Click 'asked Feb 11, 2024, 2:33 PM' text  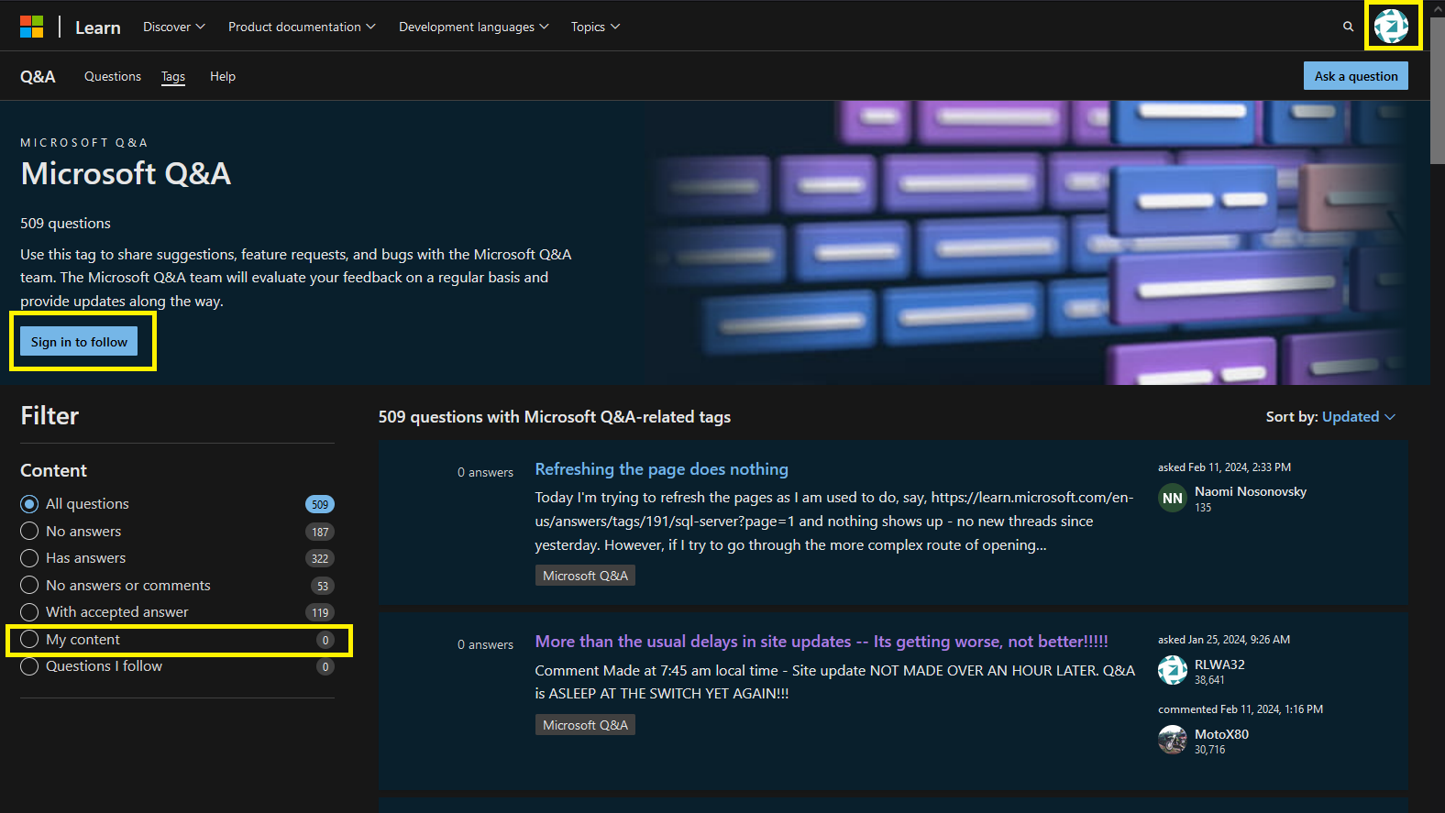click(x=1224, y=467)
